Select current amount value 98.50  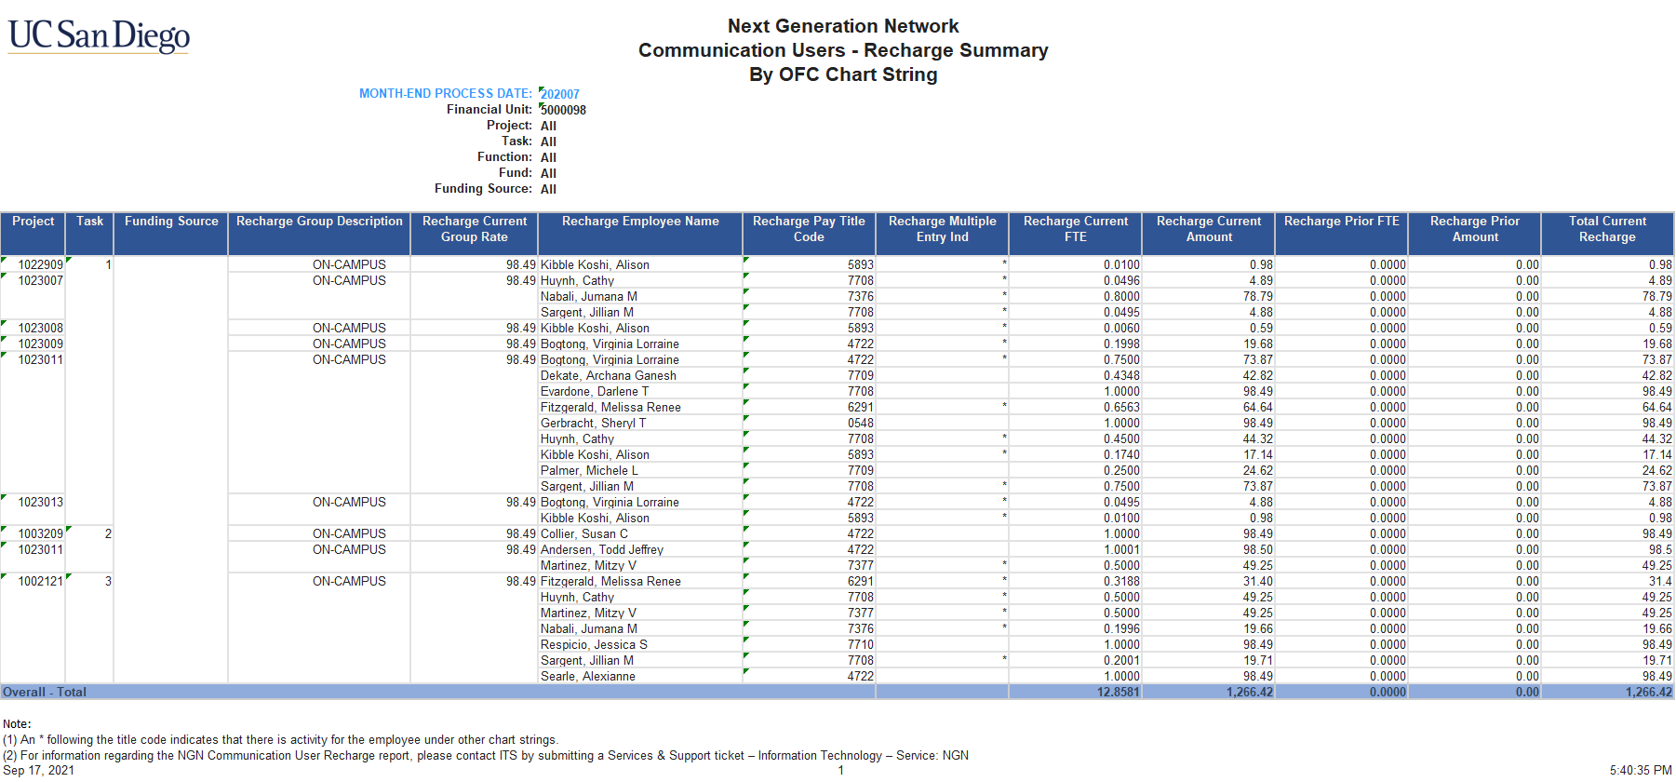(1258, 550)
